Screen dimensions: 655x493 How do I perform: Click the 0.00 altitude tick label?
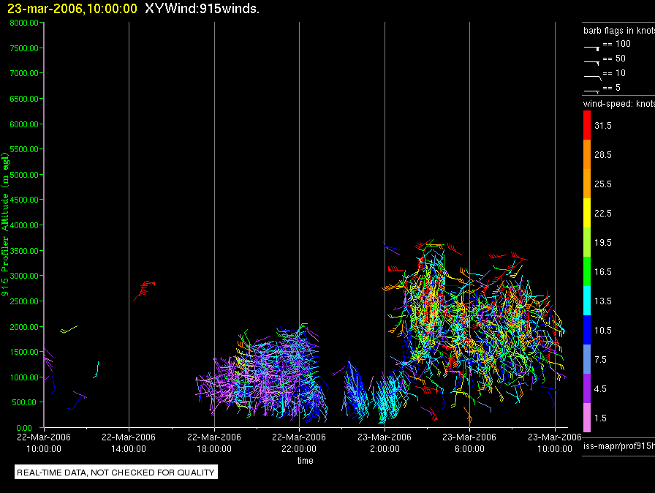(24, 428)
